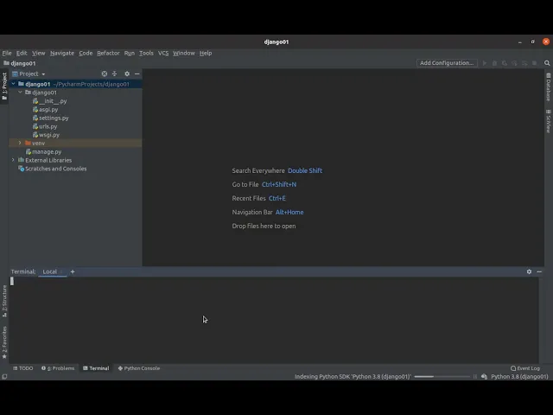This screenshot has width=553, height=415.
Task: Switch to the Terminal tool tab
Action: (x=96, y=368)
